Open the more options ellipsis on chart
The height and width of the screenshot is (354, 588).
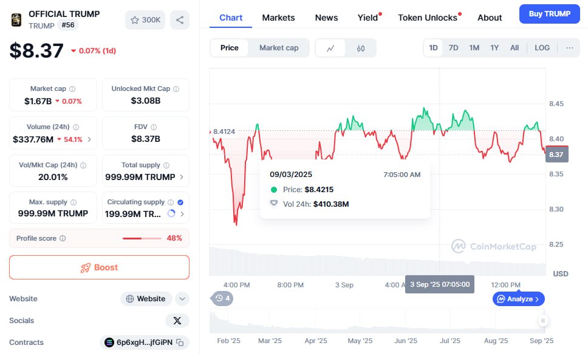pyautogui.click(x=570, y=48)
